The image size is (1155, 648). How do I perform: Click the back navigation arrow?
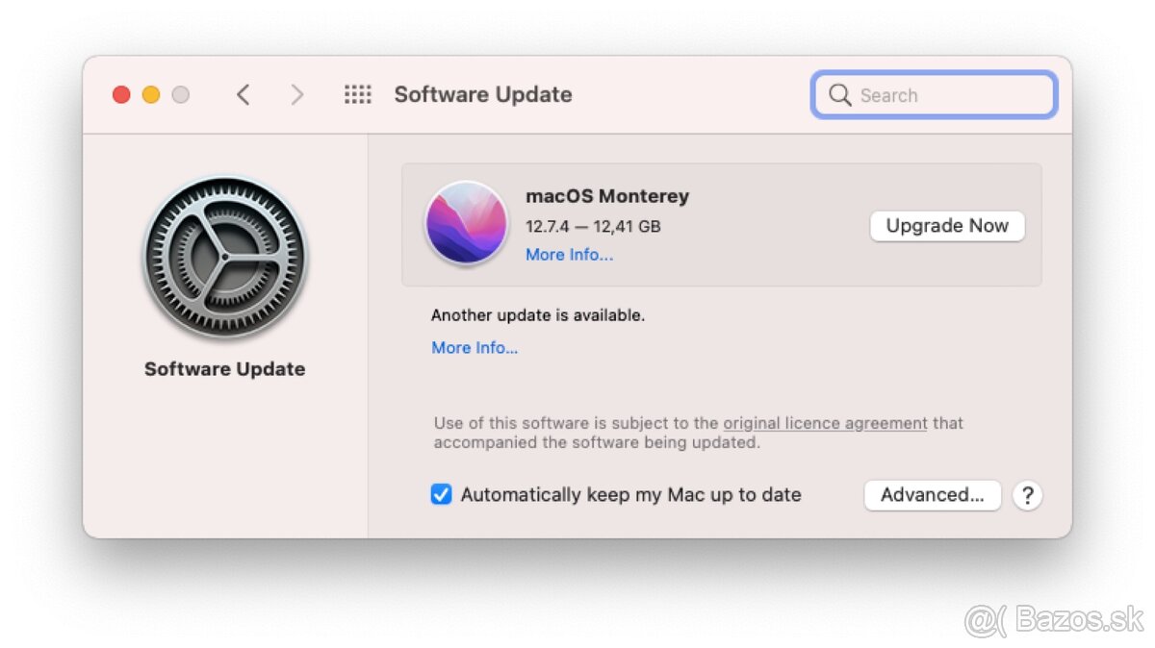pyautogui.click(x=244, y=94)
